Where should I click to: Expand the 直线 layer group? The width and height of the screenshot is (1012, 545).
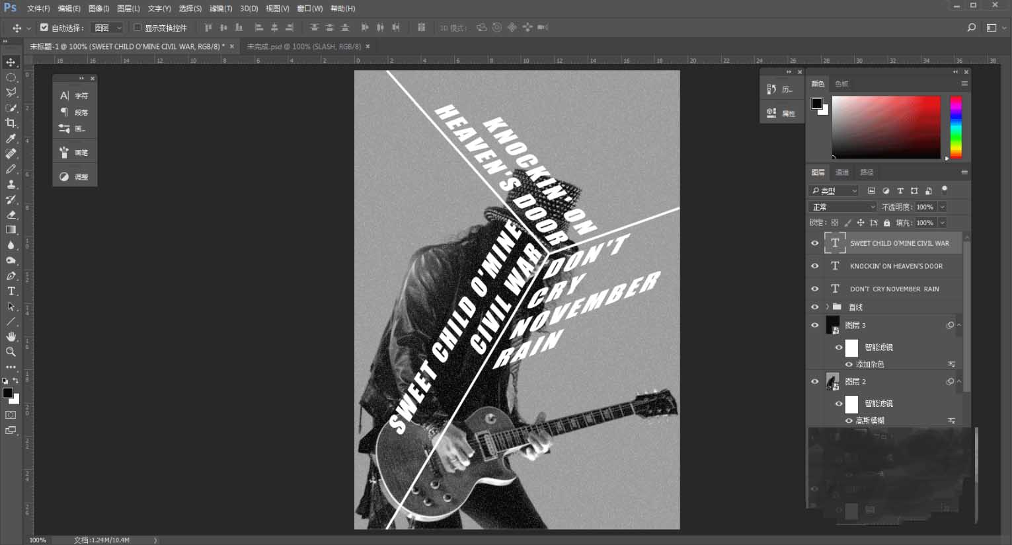tap(827, 307)
